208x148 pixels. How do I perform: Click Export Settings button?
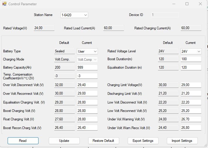click(143, 141)
